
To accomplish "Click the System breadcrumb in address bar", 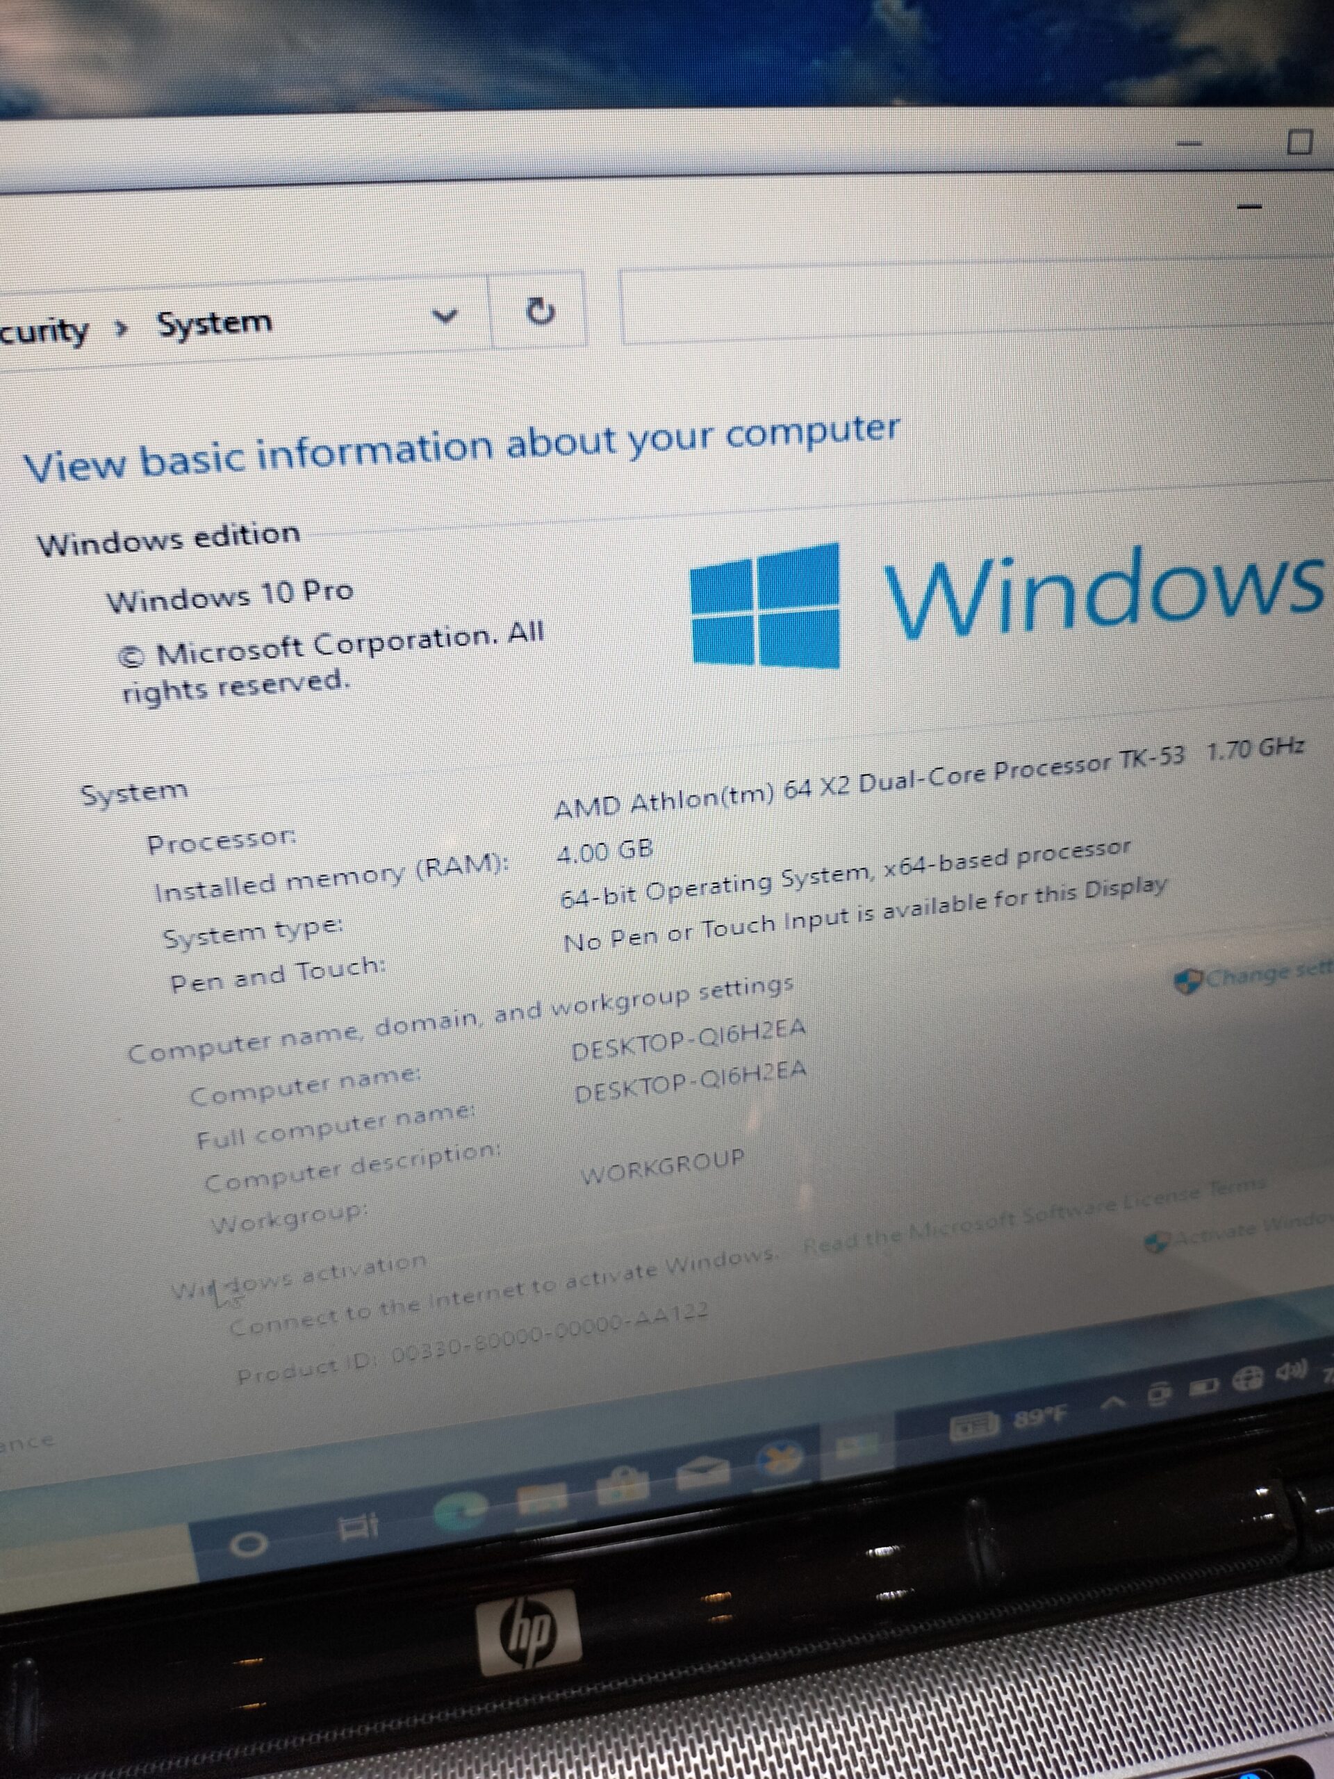I will 215,324.
